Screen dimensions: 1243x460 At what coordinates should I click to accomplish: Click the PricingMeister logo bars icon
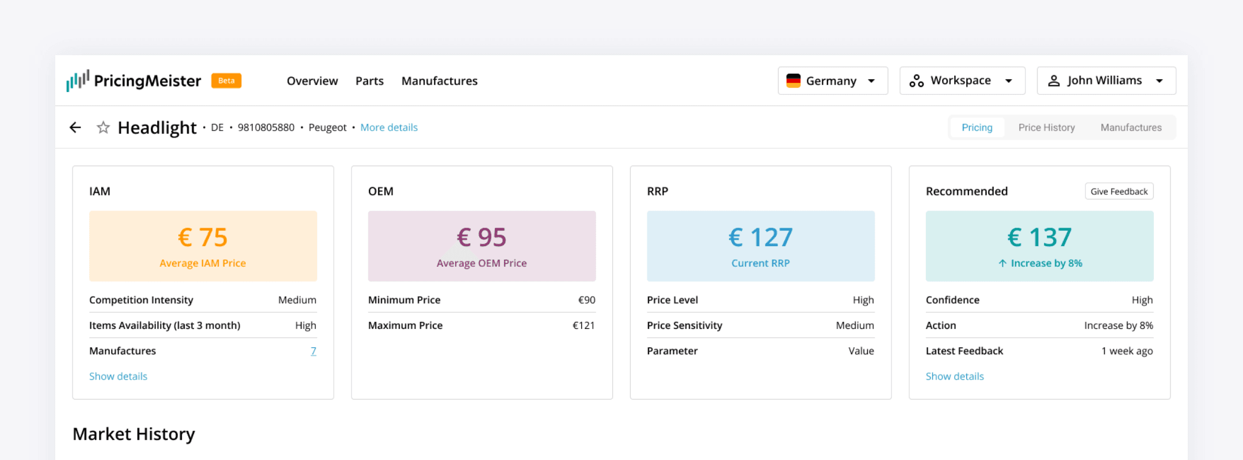tap(78, 80)
